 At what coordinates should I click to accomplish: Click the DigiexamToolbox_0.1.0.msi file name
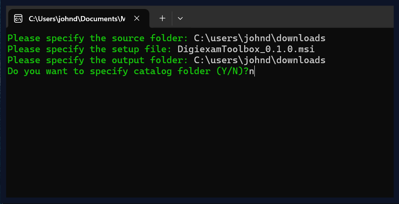tap(246, 49)
